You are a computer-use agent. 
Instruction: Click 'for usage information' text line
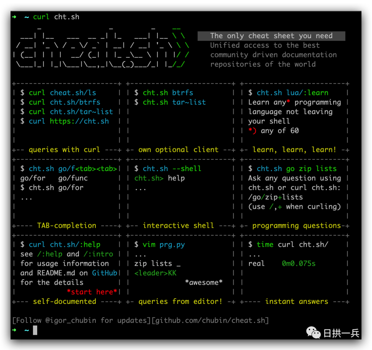(64, 264)
